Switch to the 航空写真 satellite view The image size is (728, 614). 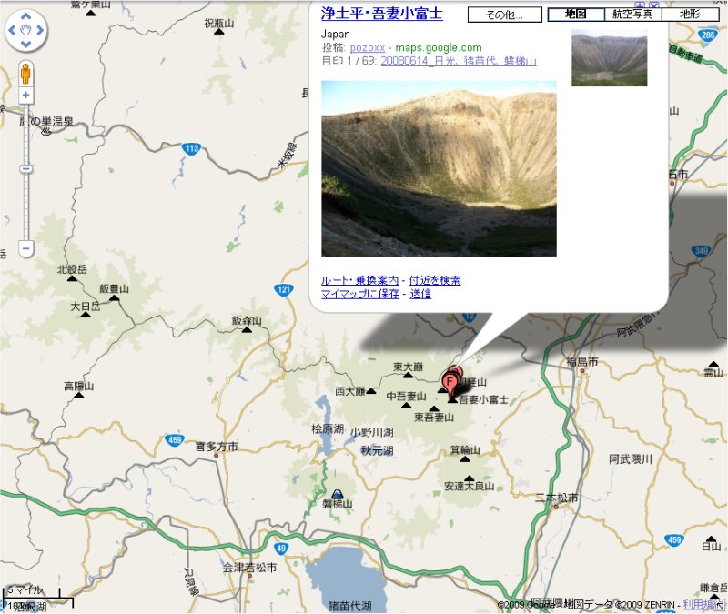point(632,15)
